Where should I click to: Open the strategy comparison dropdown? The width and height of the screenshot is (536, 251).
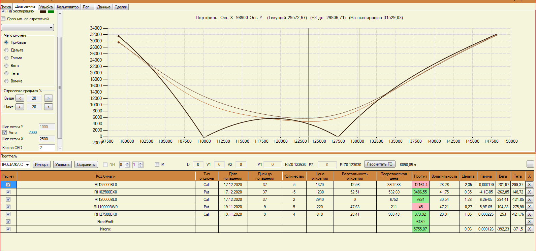(x=28, y=28)
